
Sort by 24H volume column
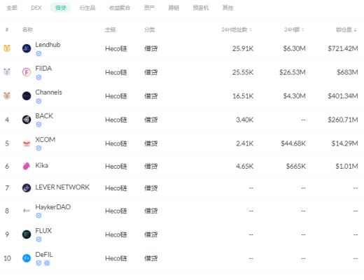click(294, 29)
